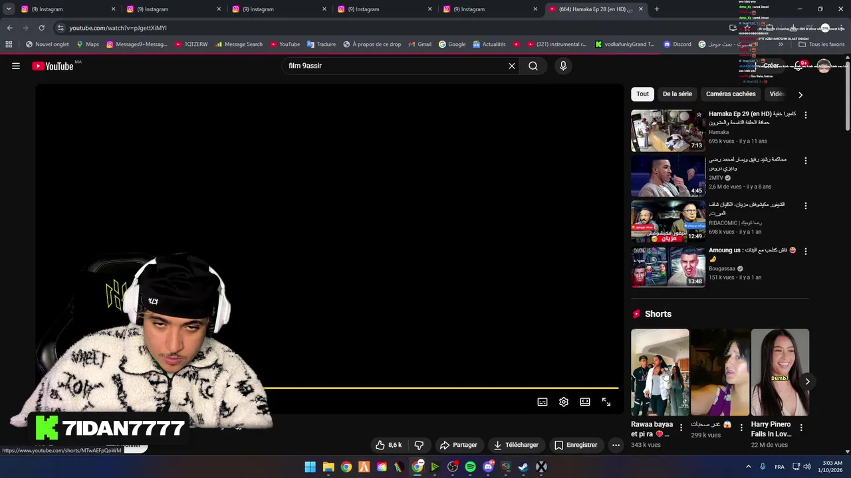851x478 pixels.
Task: Open the 2MTV video thumbnail 4:45
Action: click(x=668, y=176)
